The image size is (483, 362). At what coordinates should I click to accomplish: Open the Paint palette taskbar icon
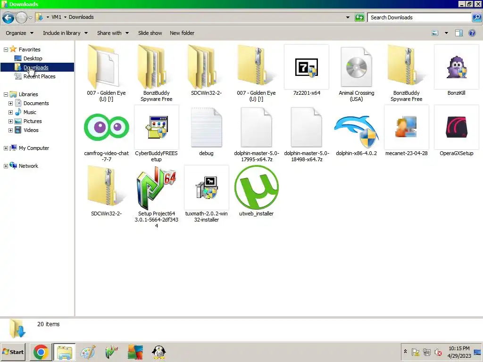tap(88, 352)
